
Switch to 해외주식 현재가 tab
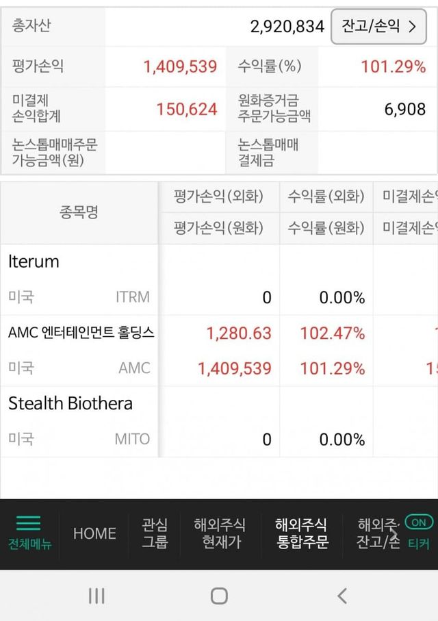(x=220, y=533)
